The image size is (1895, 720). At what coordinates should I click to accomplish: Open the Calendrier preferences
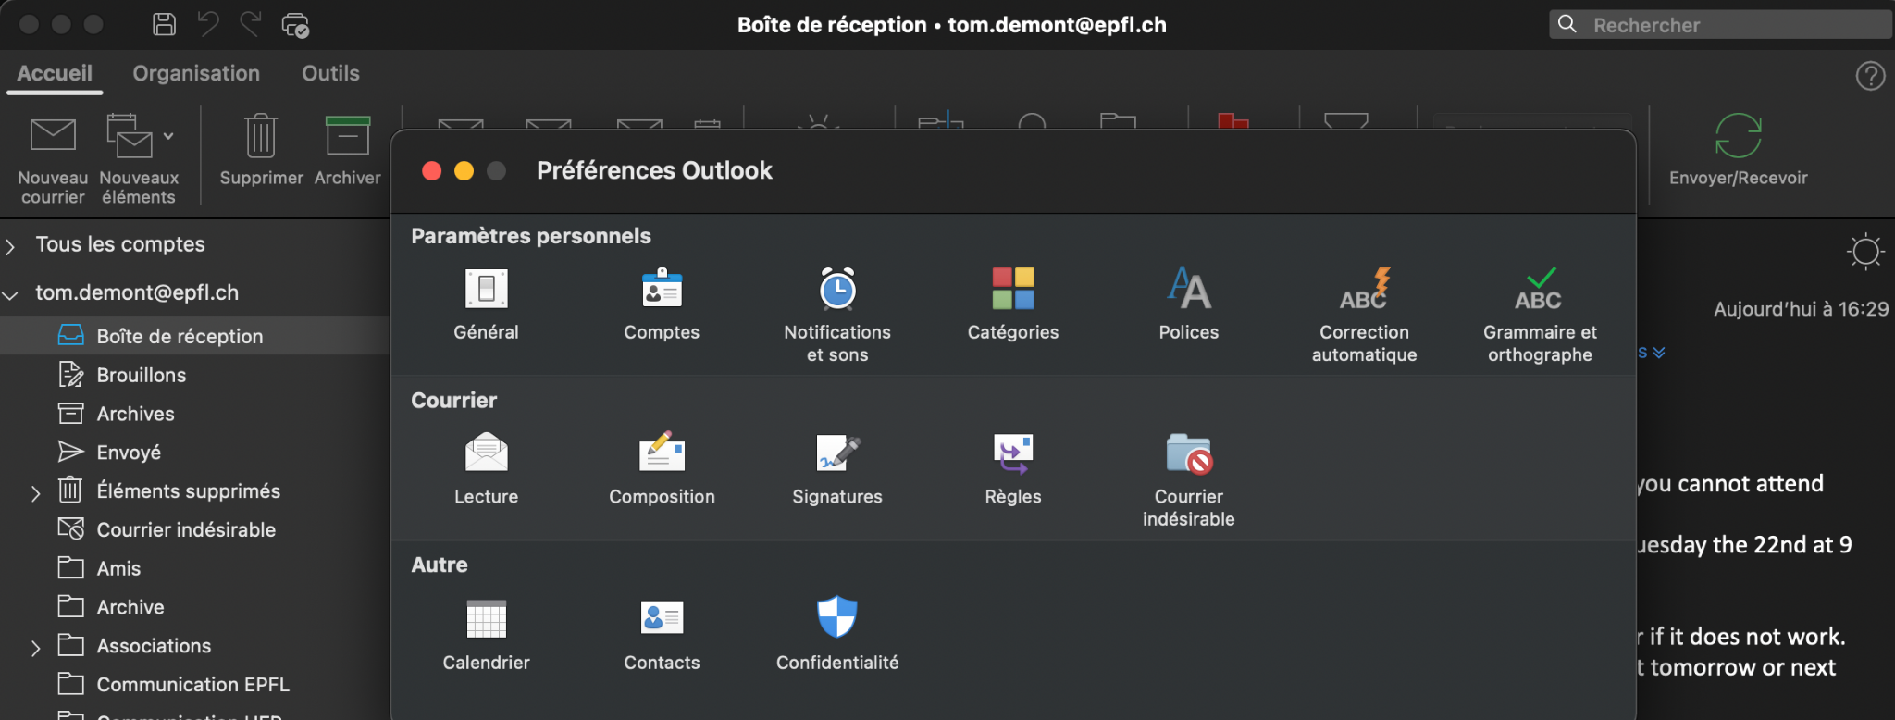[x=486, y=633]
